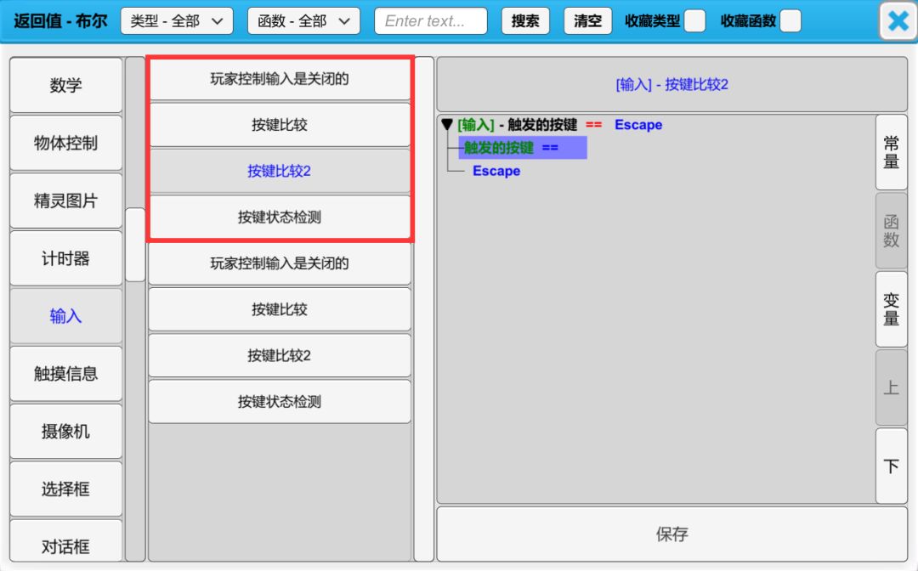Image resolution: width=918 pixels, height=571 pixels.
Task: Click the 下 move-down button
Action: (x=891, y=466)
